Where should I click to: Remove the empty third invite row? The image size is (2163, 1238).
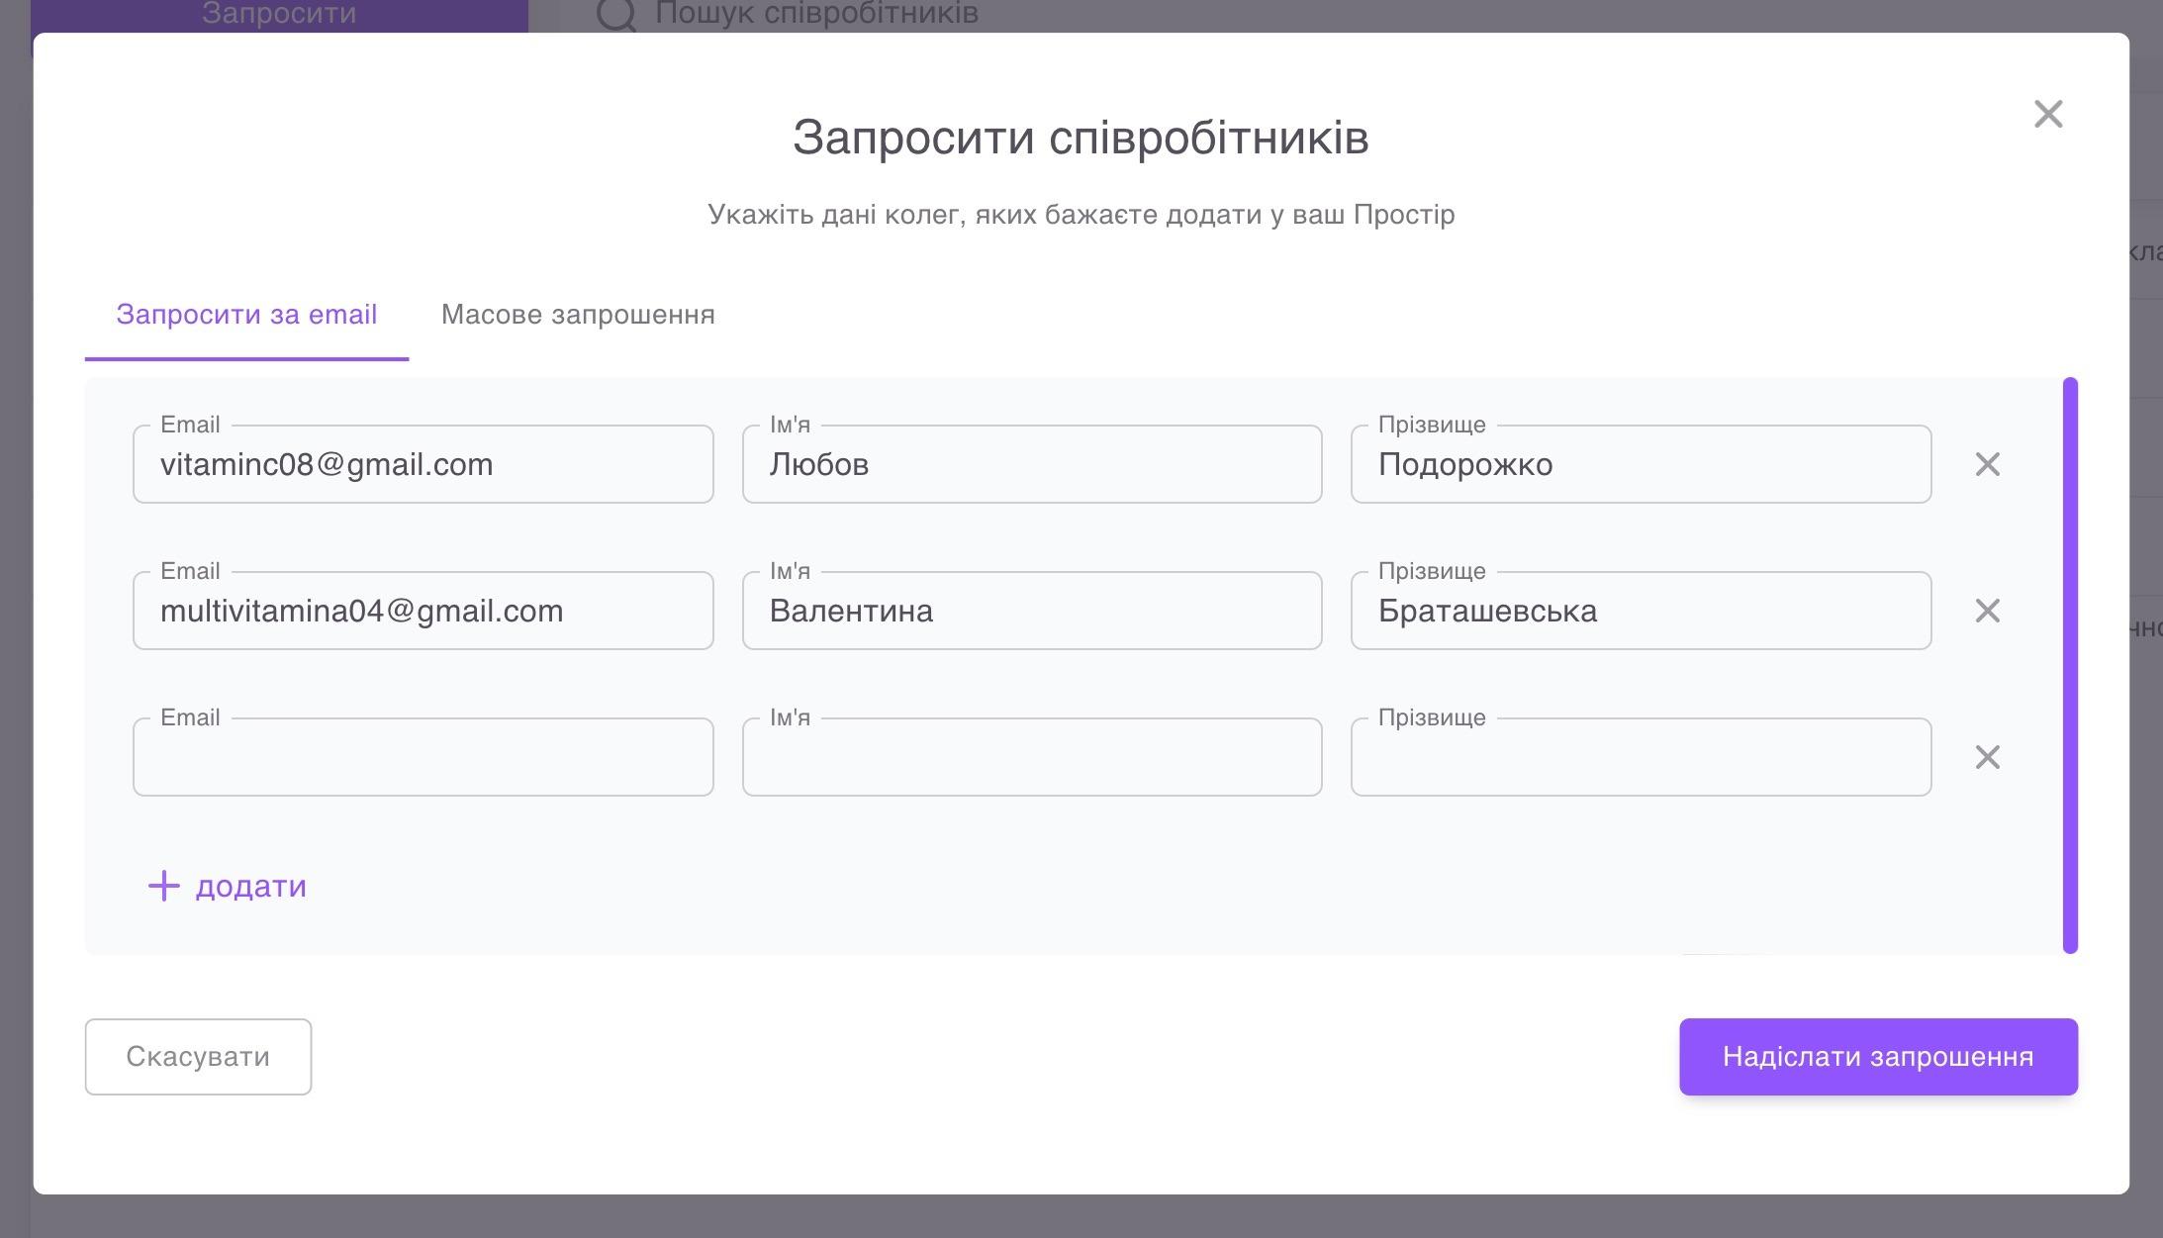[x=1989, y=757]
